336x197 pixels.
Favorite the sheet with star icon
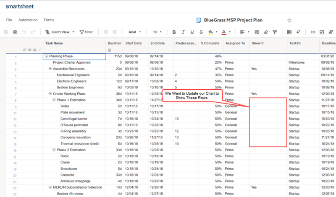289,20
